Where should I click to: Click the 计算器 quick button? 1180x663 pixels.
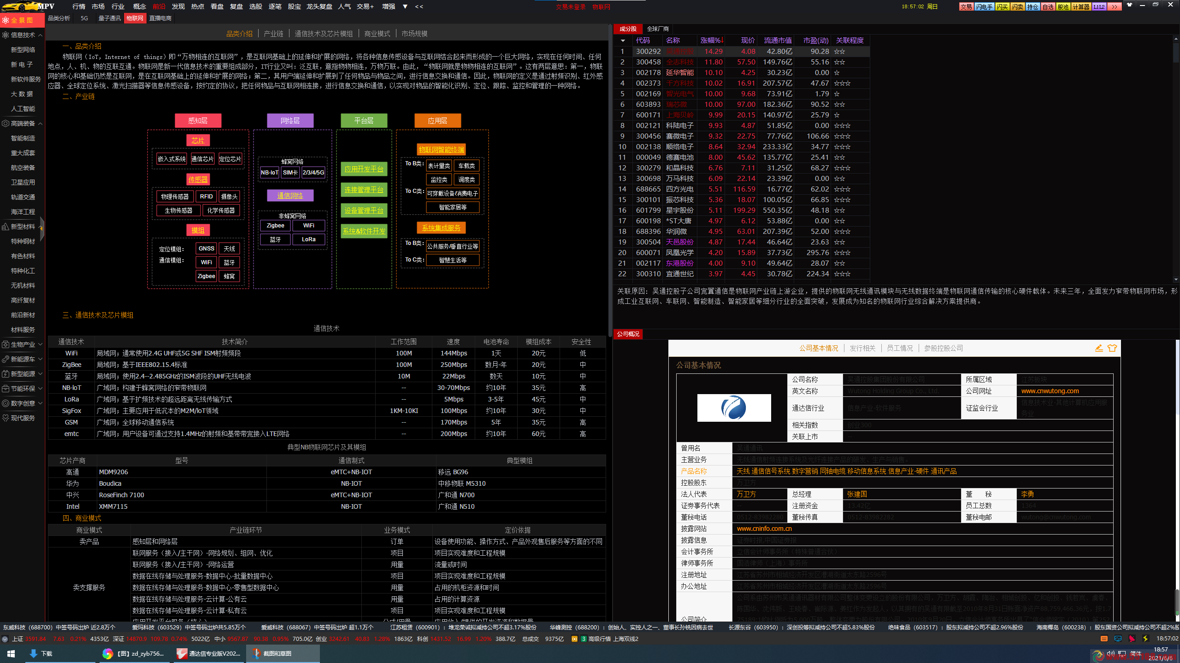click(x=1081, y=7)
